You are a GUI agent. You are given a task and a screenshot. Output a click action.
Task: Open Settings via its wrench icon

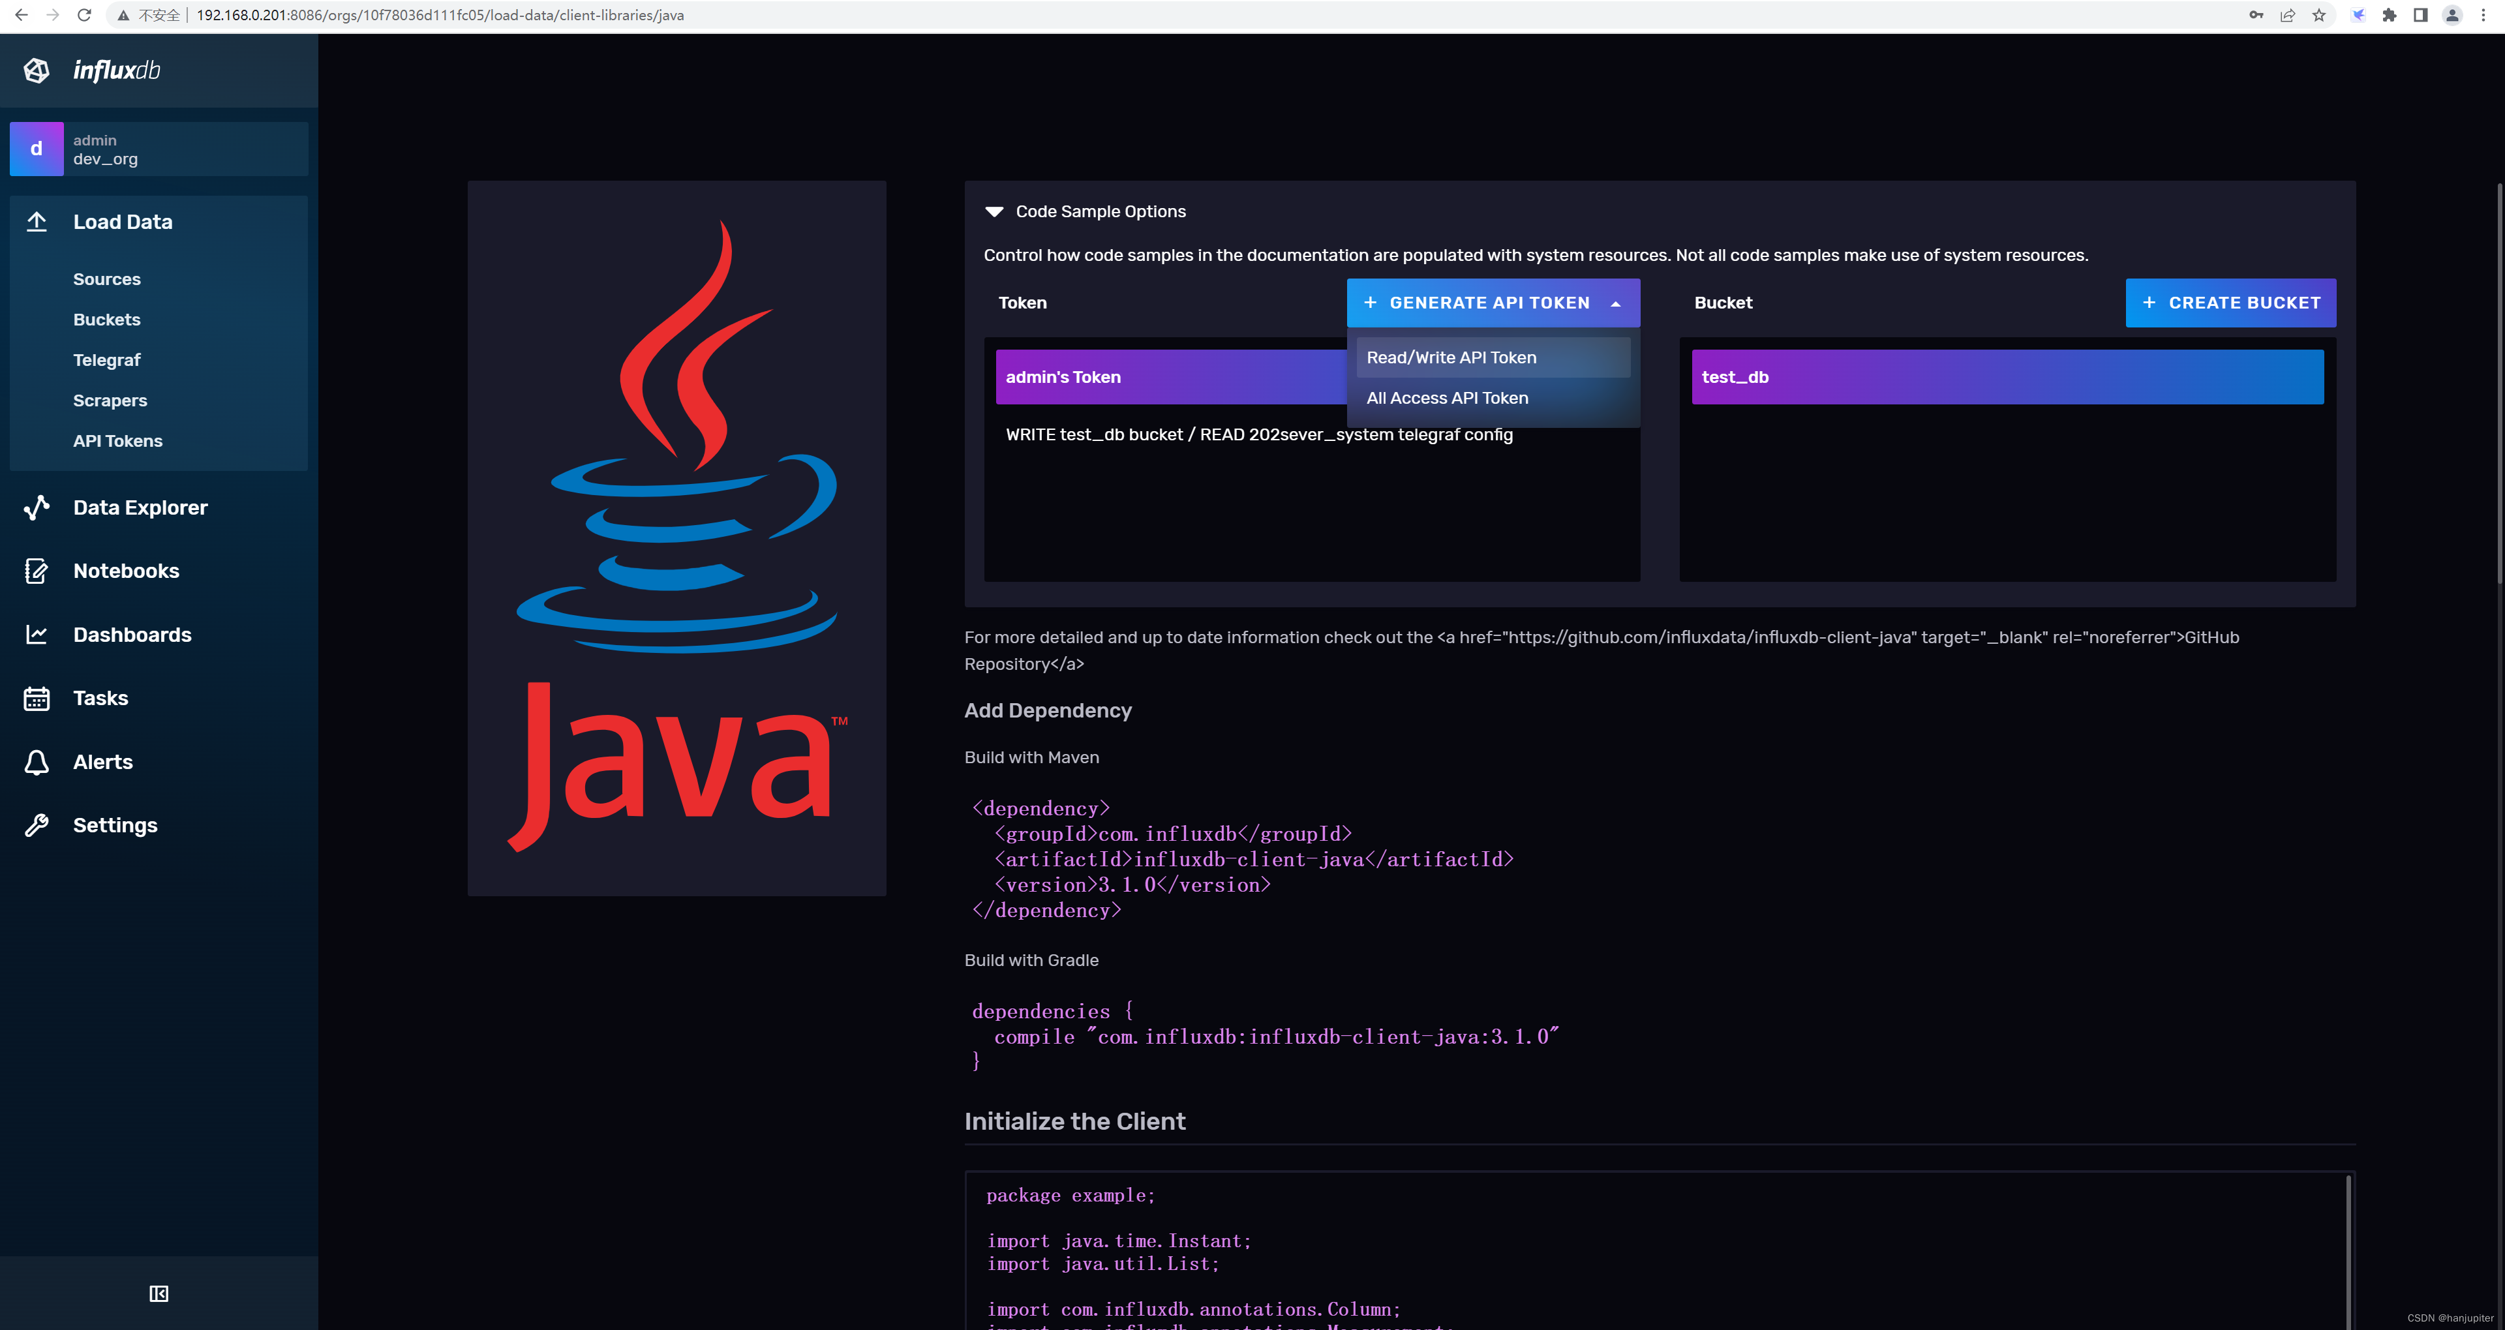click(x=37, y=825)
